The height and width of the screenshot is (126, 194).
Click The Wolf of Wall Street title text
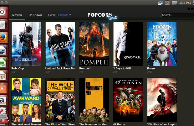click(x=60, y=124)
